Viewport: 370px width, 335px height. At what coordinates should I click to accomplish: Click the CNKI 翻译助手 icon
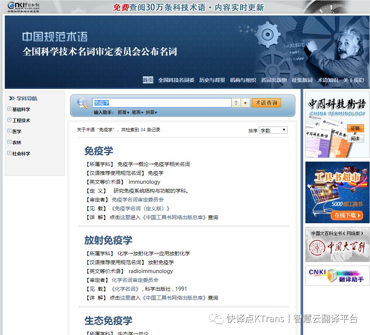click(337, 276)
